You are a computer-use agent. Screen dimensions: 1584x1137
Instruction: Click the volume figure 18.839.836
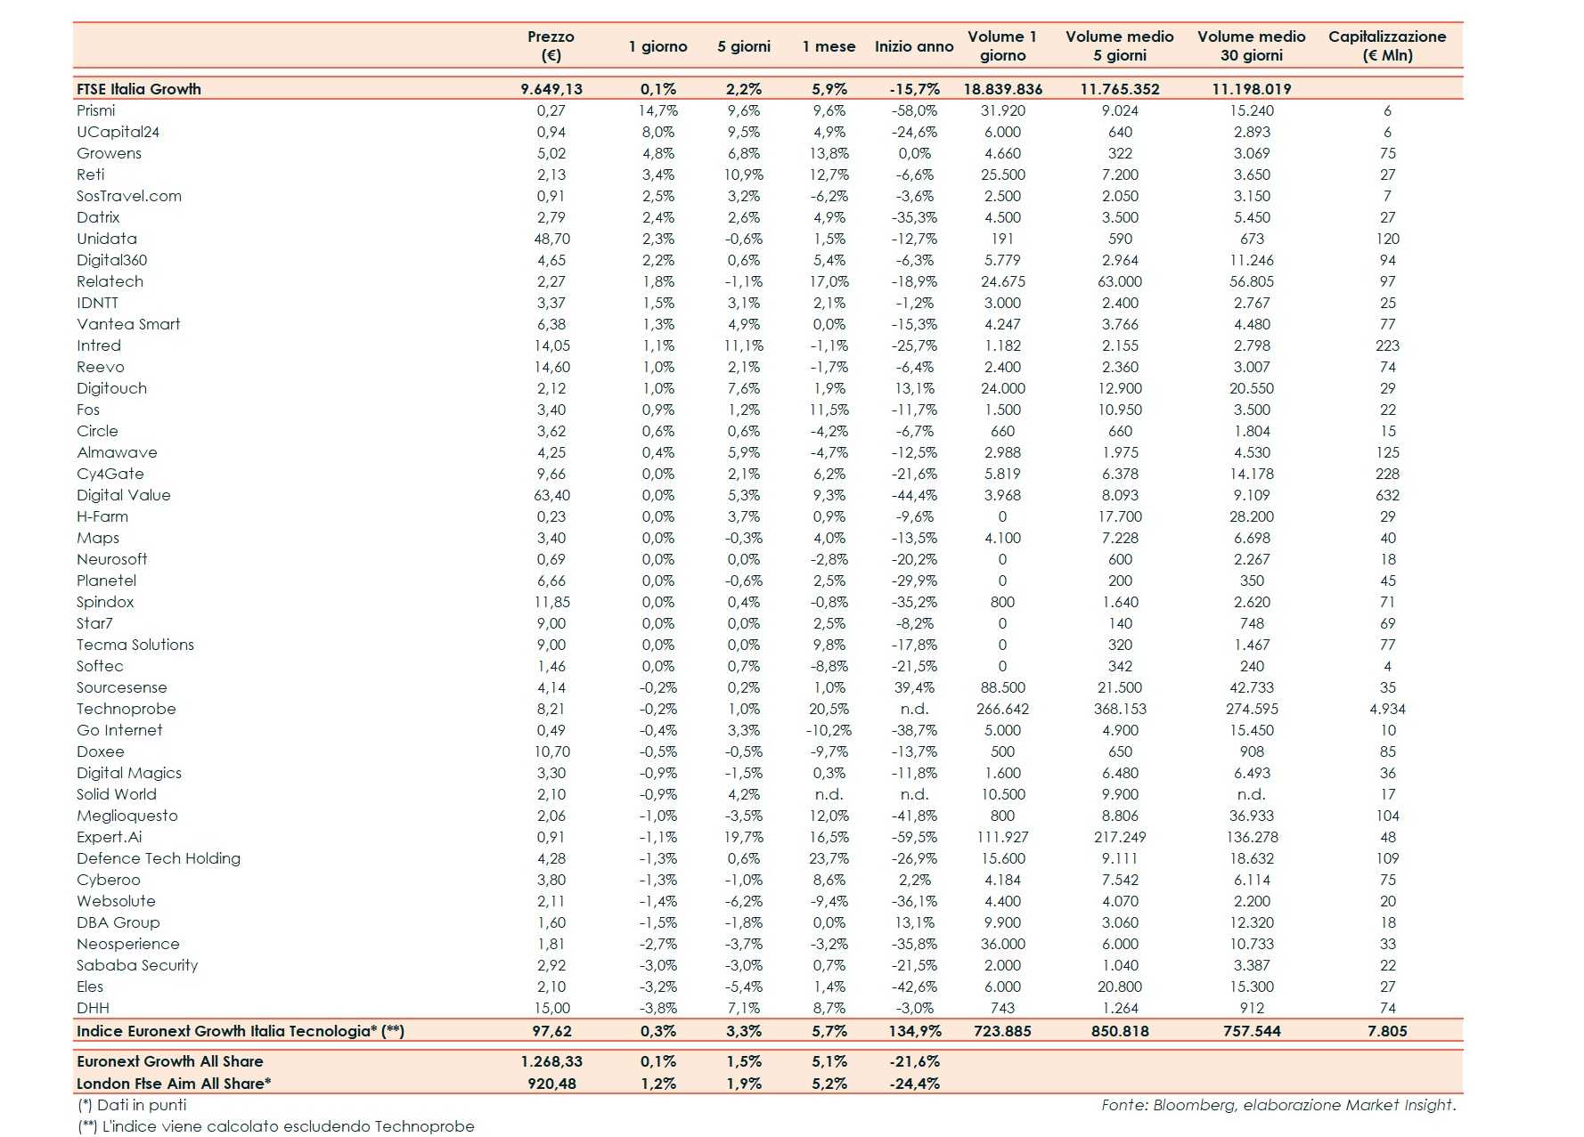1003,89
